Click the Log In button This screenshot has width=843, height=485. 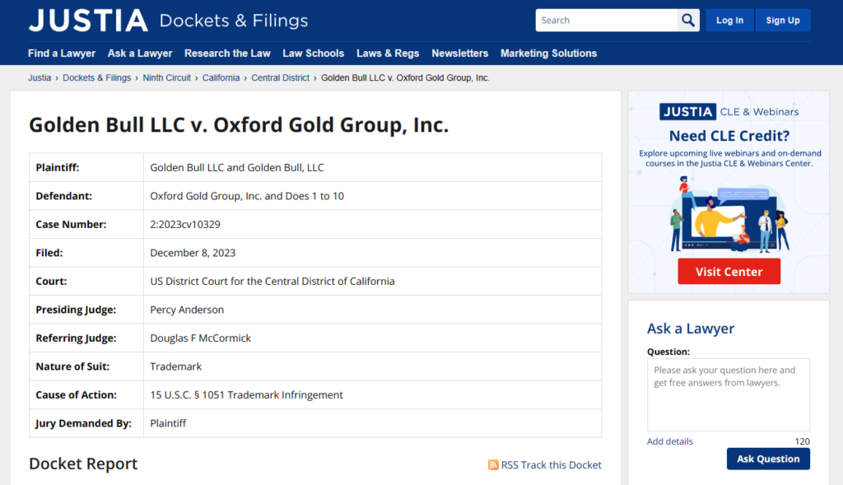click(x=729, y=21)
